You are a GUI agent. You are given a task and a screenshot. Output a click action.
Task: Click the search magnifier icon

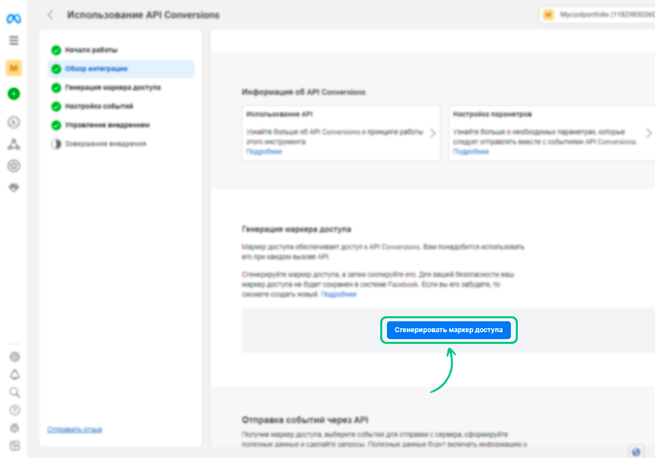click(x=15, y=392)
